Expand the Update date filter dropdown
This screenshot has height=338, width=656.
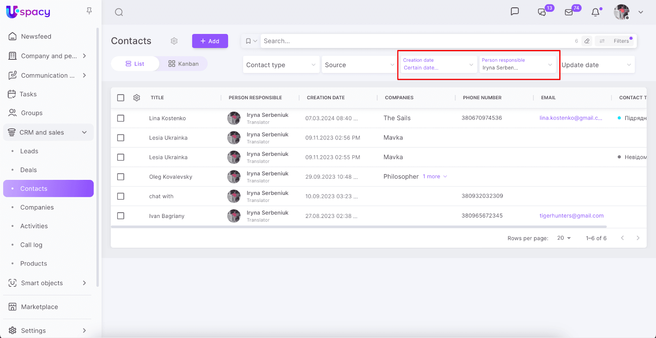point(597,65)
